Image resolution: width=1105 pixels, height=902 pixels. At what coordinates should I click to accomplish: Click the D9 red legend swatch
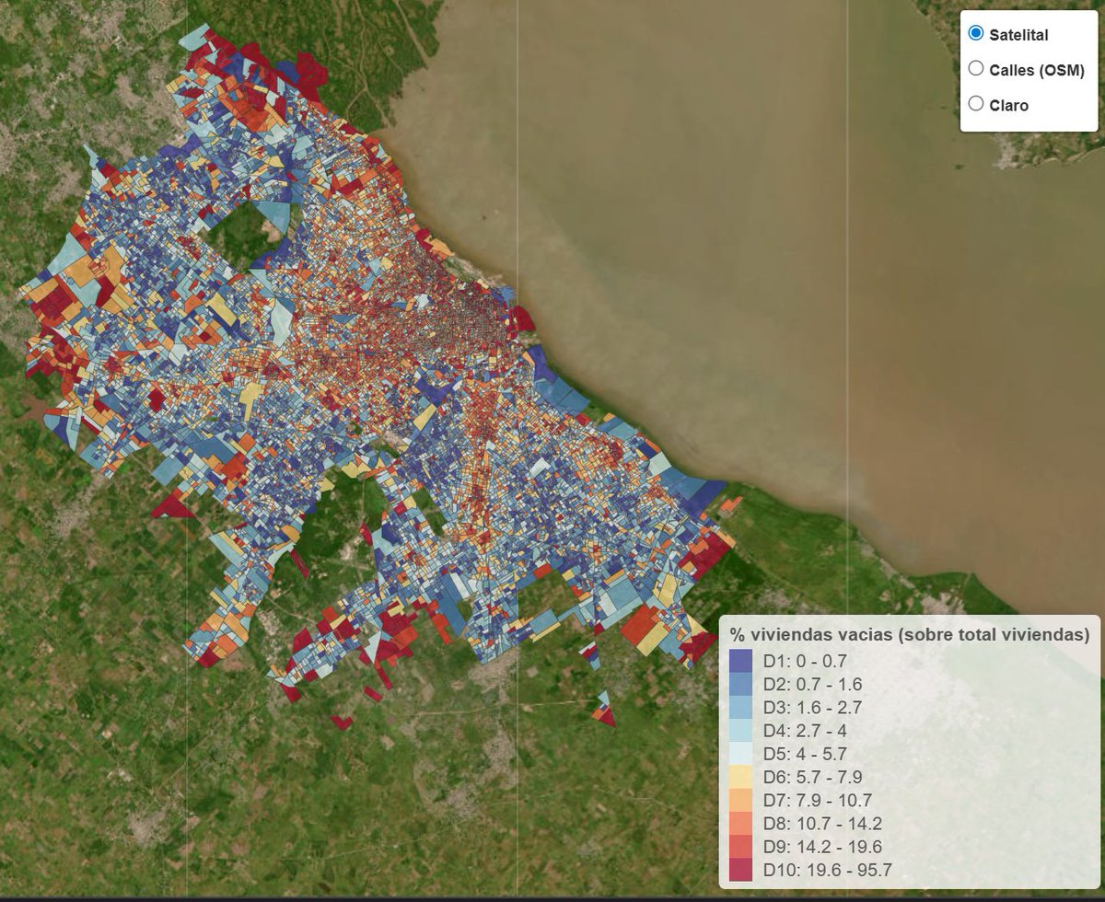tap(740, 847)
